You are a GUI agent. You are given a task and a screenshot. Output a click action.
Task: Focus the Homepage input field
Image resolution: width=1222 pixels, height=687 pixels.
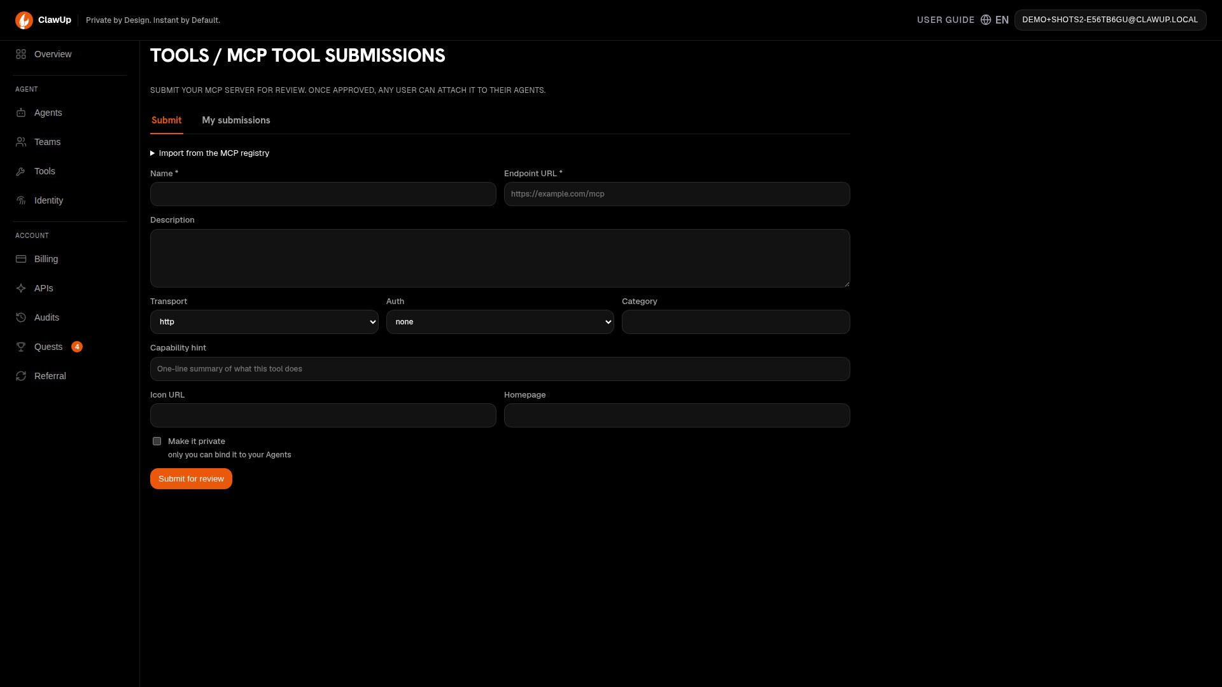click(x=677, y=415)
